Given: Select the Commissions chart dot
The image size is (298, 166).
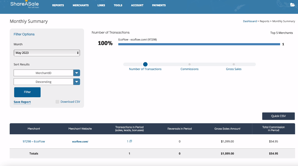Looking at the screenshot, I should coord(190,64).
